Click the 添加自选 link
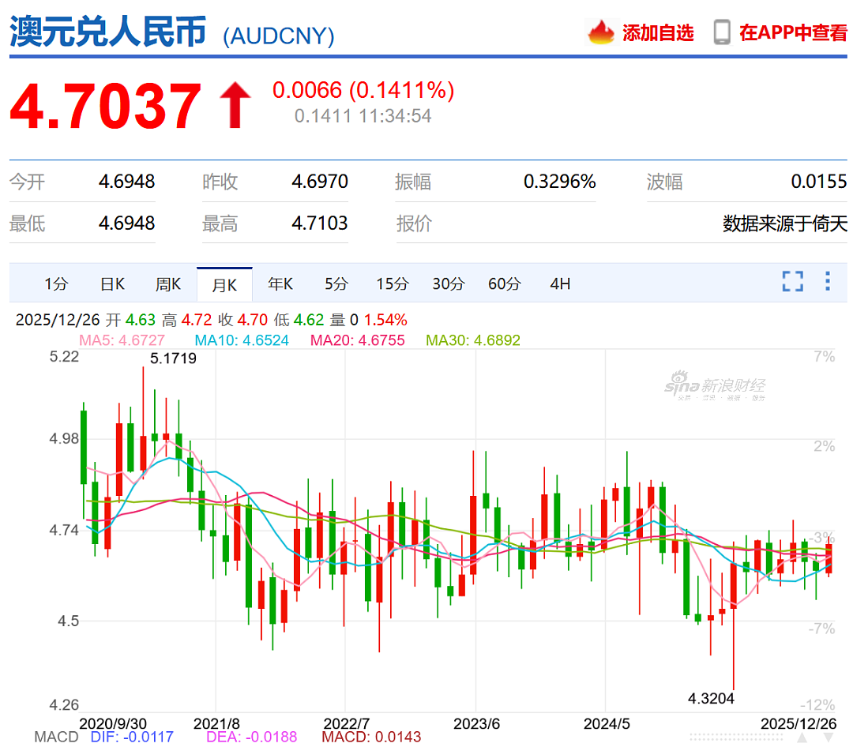 coord(658,33)
